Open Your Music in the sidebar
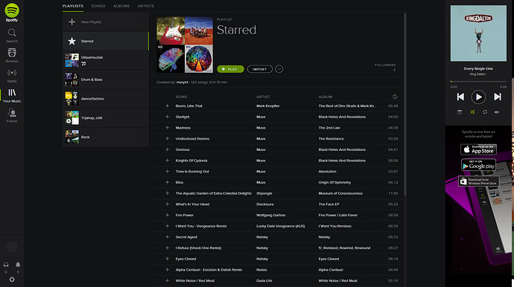The image size is (514, 287). [x=12, y=96]
